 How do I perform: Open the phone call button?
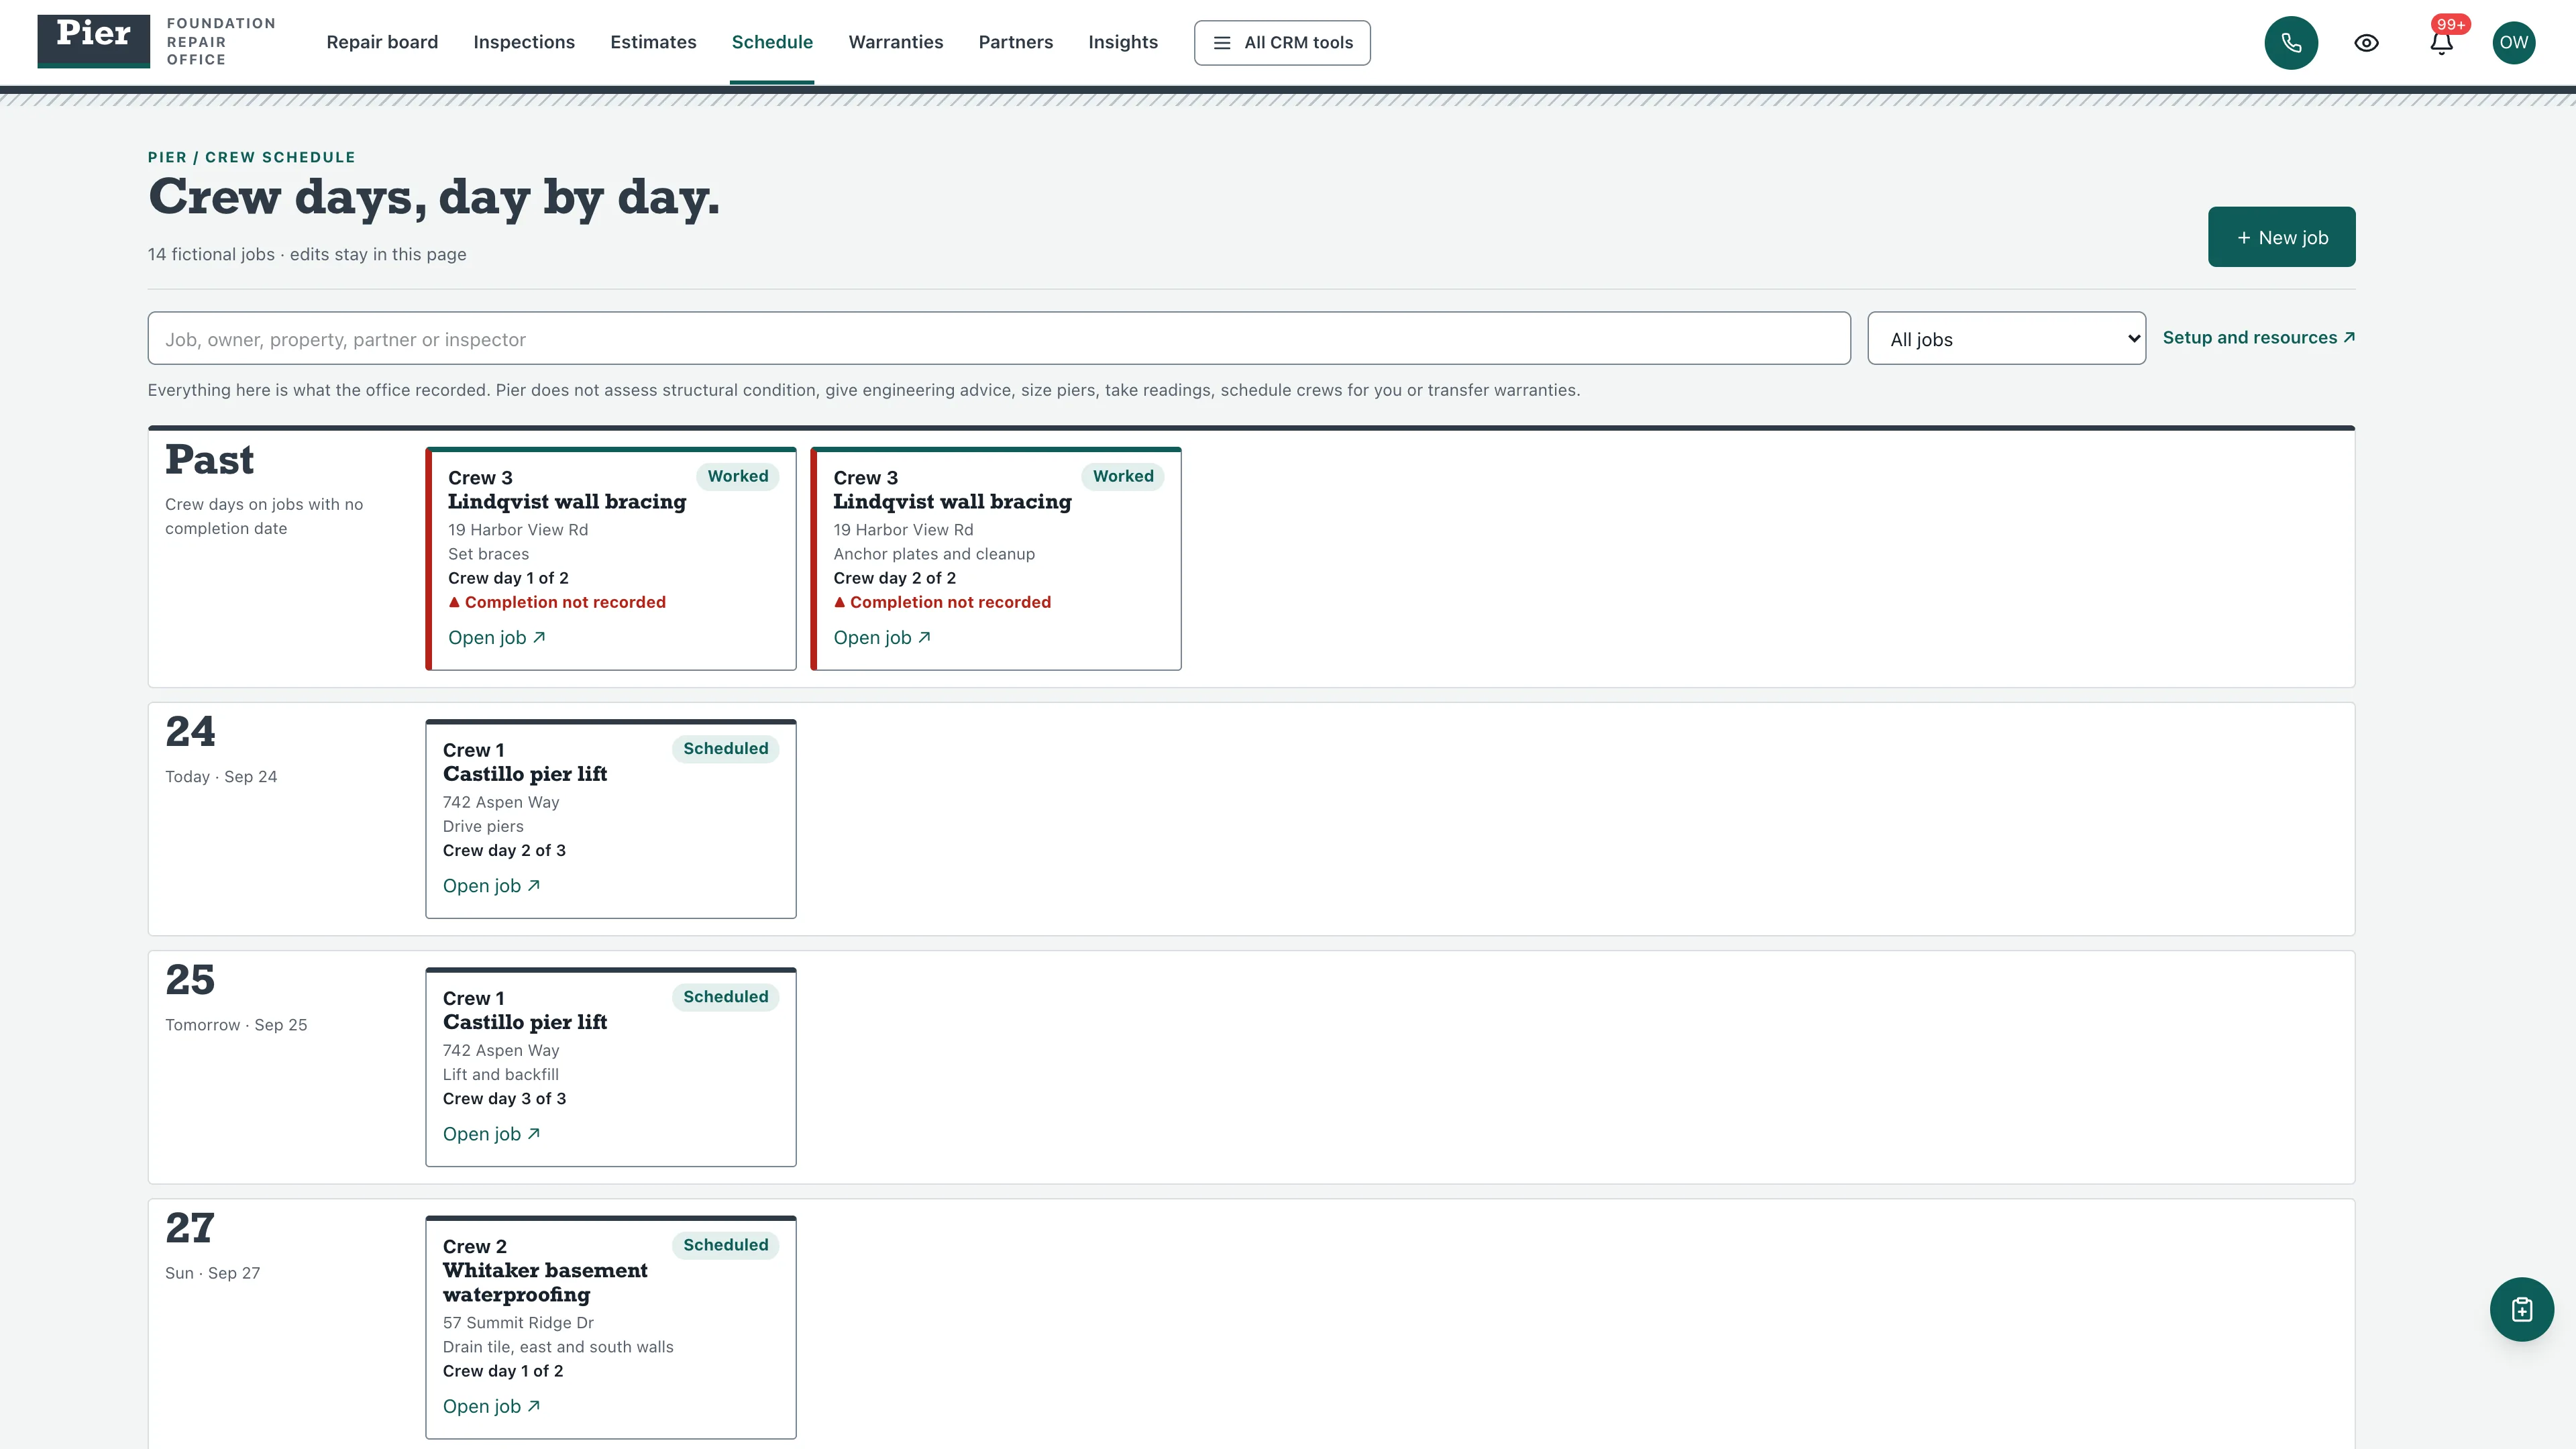pyautogui.click(x=2291, y=43)
